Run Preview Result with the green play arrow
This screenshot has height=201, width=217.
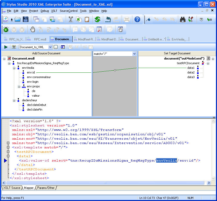[6, 47]
